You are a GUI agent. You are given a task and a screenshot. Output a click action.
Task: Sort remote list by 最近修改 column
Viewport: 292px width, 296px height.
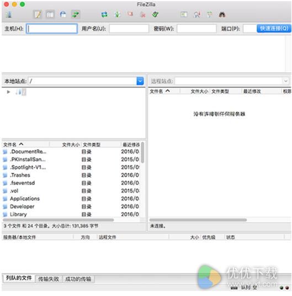262,91
